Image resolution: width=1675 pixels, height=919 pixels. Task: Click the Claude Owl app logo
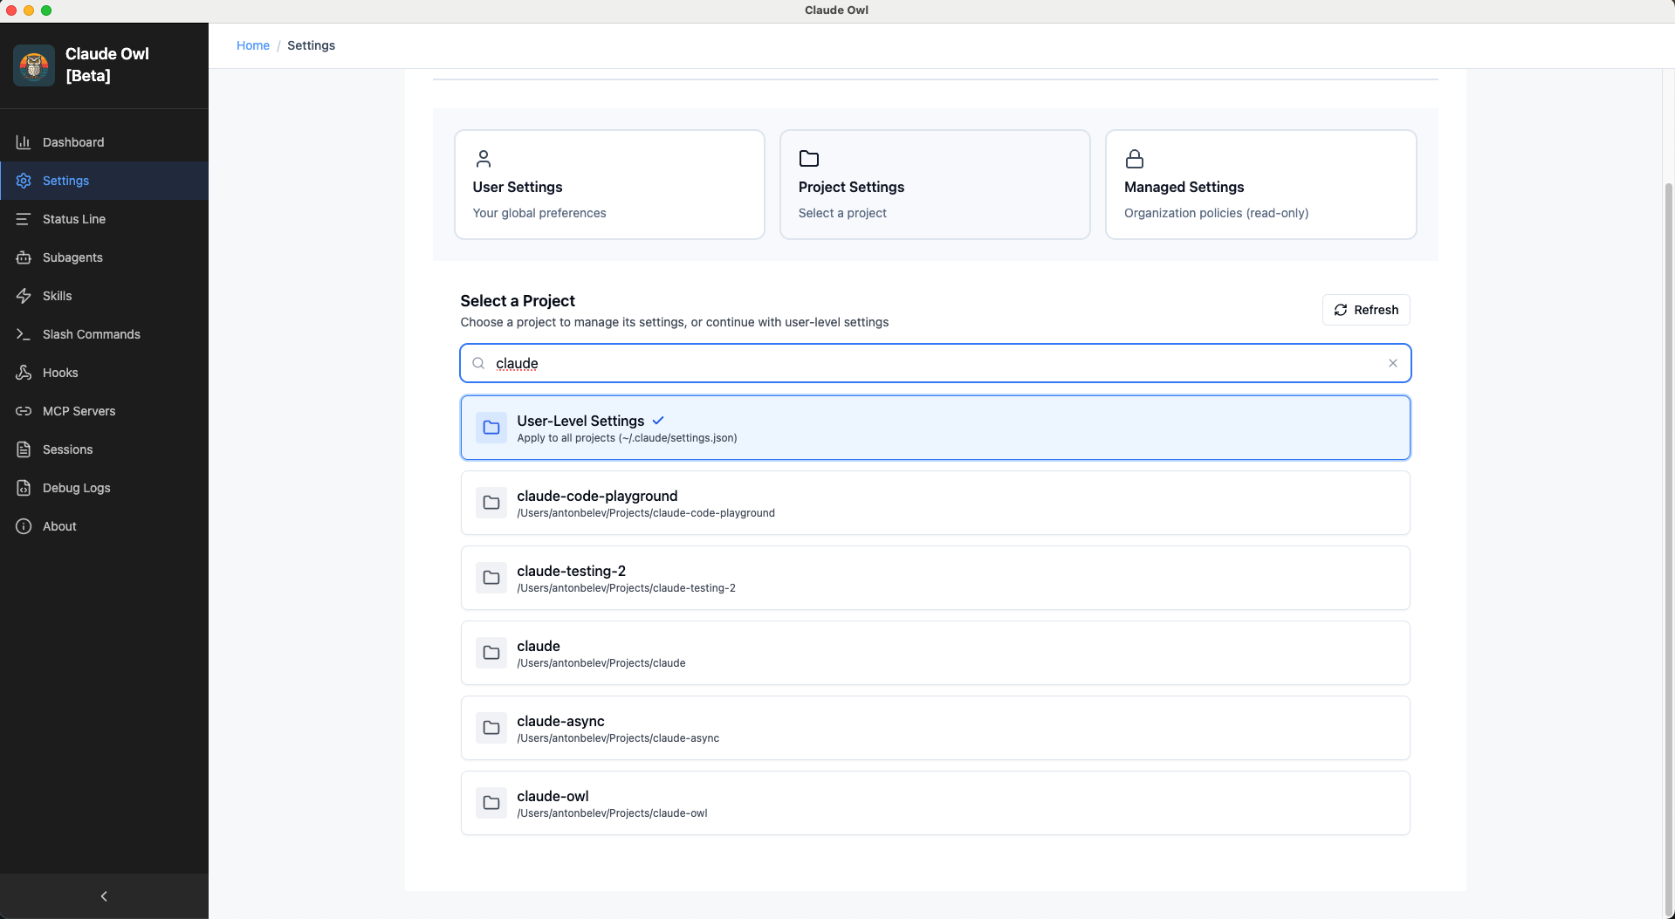pyautogui.click(x=33, y=65)
